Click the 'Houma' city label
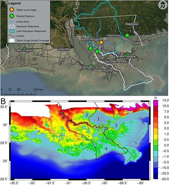This screenshot has width=169, height=185. [108, 70]
